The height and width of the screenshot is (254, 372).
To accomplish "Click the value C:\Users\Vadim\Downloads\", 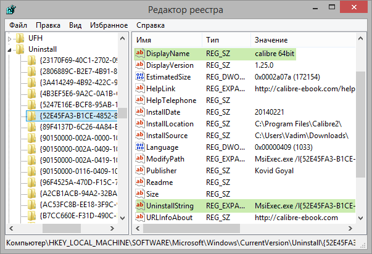I will pyautogui.click(x=302, y=136).
